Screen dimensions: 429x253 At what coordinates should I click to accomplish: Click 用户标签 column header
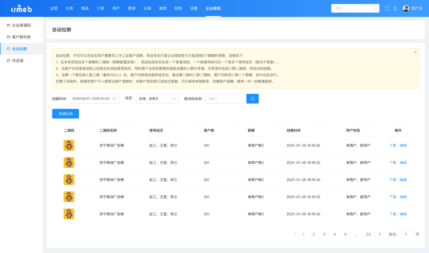pyautogui.click(x=353, y=130)
